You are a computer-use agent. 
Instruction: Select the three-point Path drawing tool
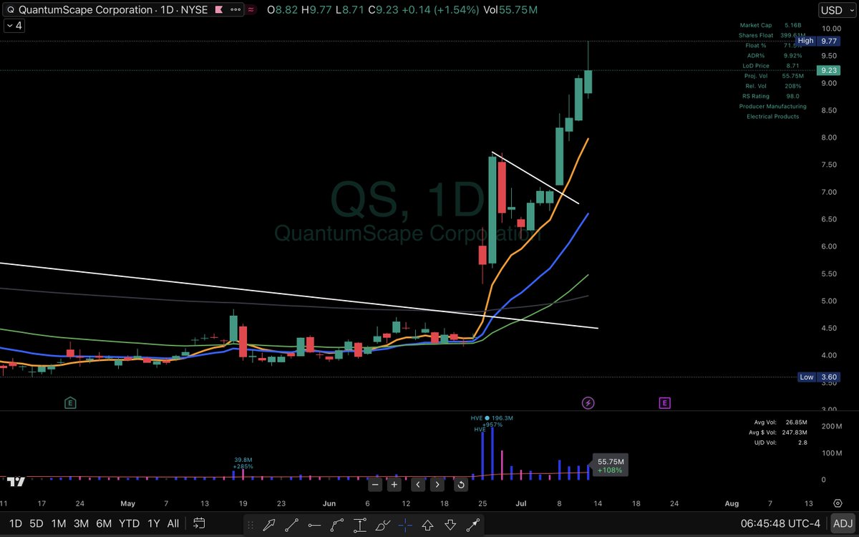(337, 525)
